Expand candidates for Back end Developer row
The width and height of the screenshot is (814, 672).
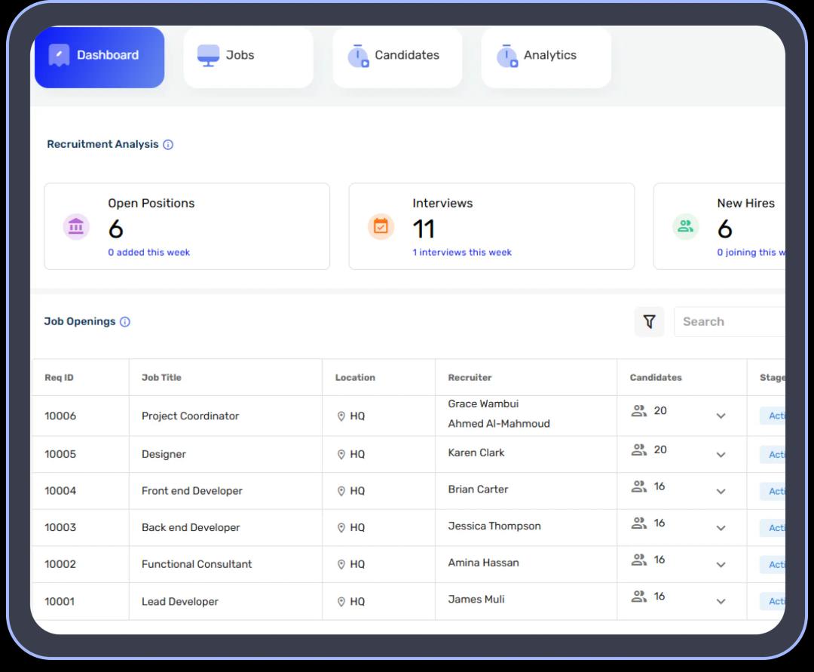tap(721, 528)
